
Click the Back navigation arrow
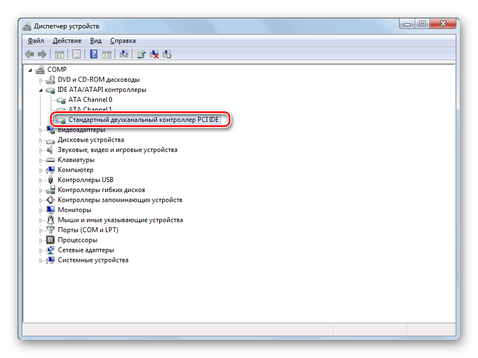28,54
